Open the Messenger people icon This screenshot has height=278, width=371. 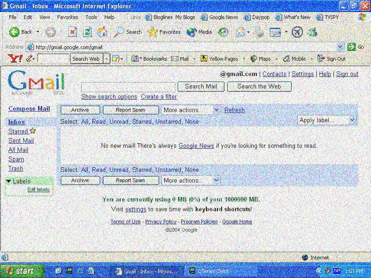click(312, 32)
